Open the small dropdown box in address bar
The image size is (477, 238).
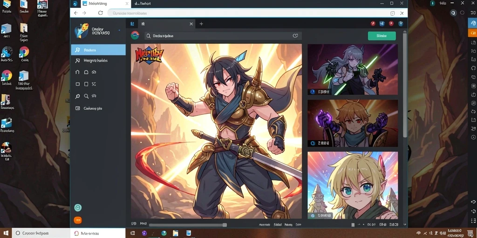pyautogui.click(x=392, y=13)
